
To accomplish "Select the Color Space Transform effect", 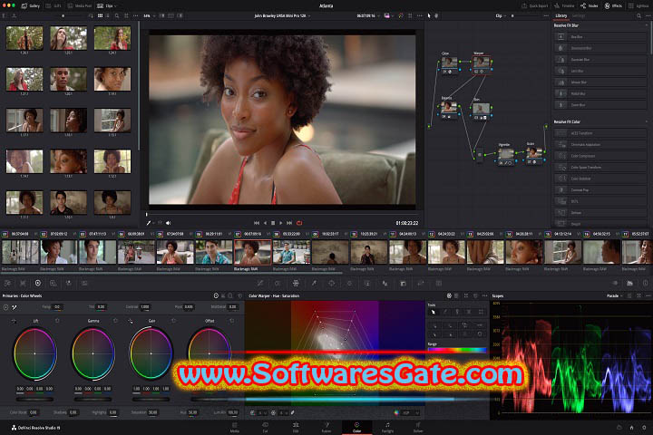I will (x=600, y=168).
